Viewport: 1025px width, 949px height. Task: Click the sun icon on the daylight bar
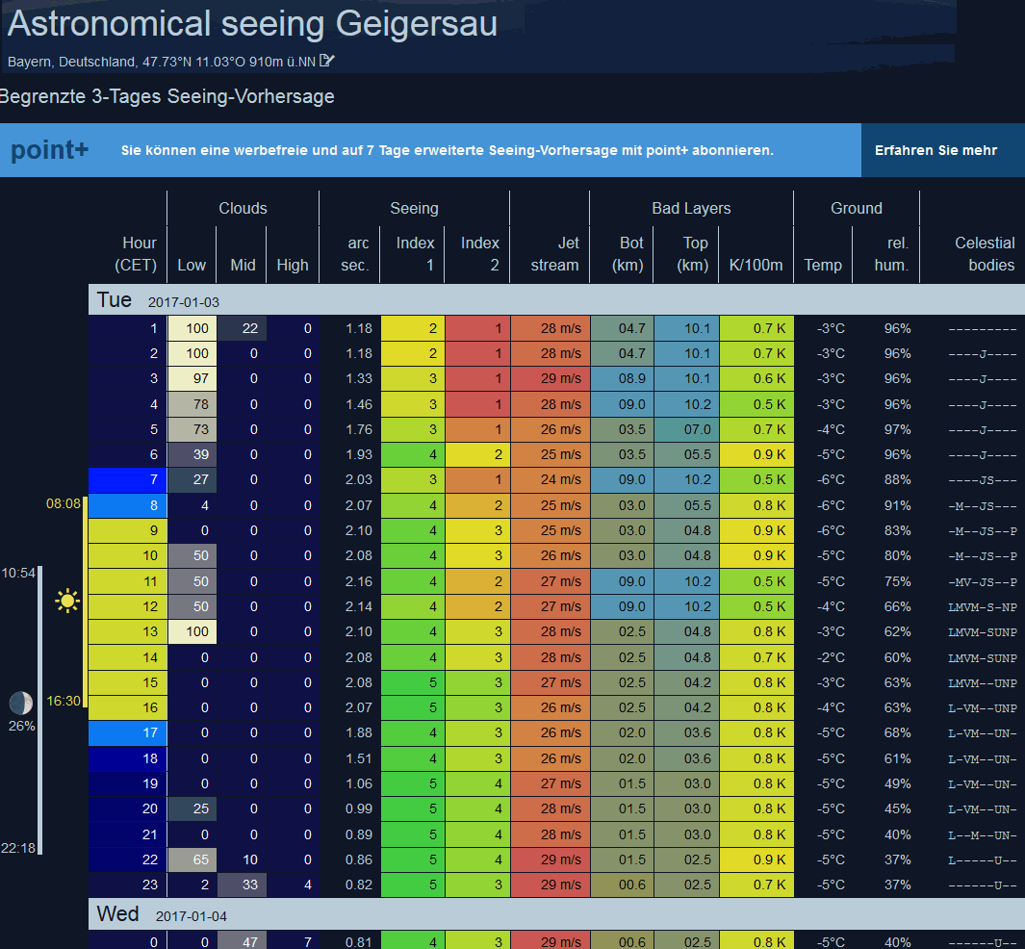click(66, 602)
